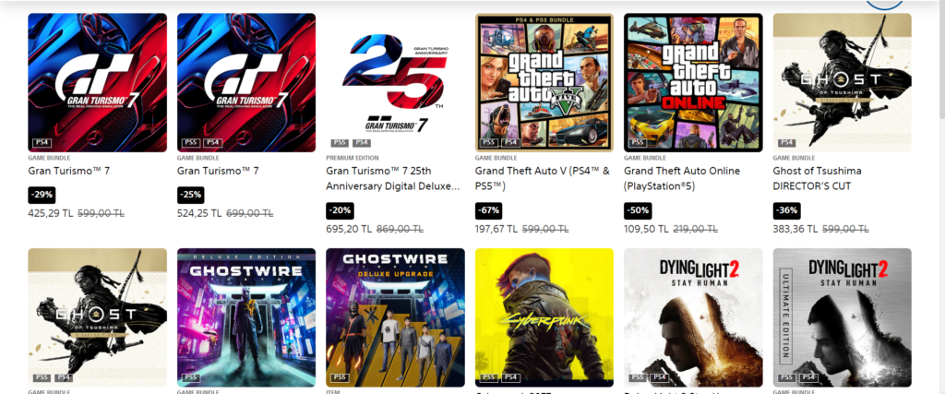This screenshot has height=394, width=945.
Task: Select the Cyberpunk 2077 cover image
Action: [544, 317]
